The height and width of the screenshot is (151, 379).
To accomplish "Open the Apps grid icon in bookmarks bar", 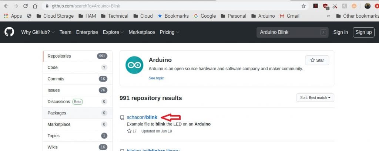I will pyautogui.click(x=6, y=16).
